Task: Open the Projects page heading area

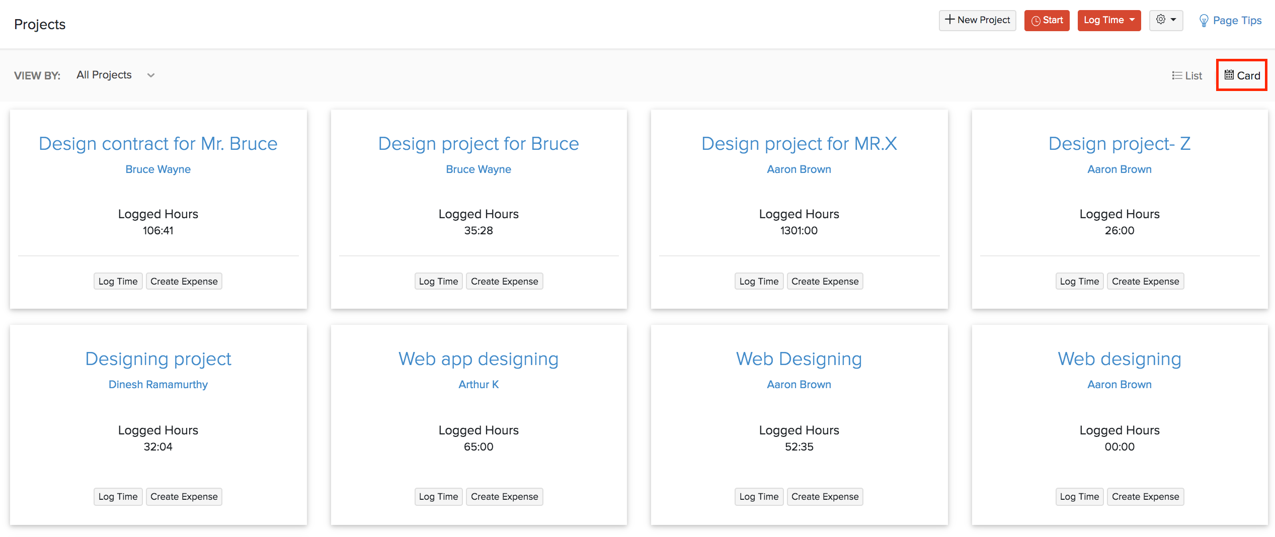Action: (40, 24)
